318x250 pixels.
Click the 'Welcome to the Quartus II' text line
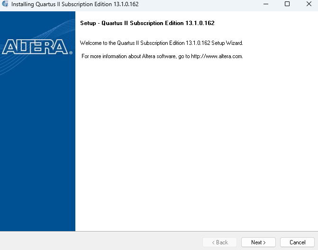click(162, 43)
